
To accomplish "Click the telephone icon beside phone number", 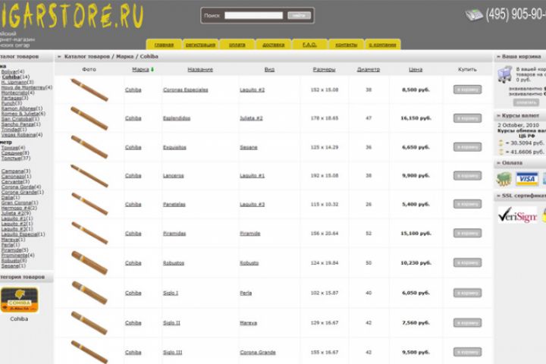I will (x=473, y=14).
